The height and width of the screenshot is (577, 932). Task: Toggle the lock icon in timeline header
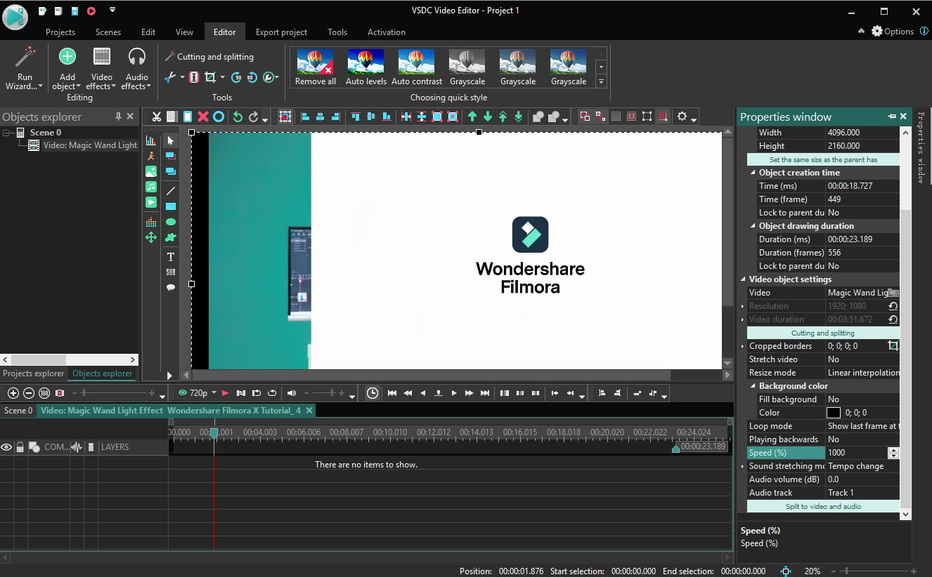[x=20, y=447]
